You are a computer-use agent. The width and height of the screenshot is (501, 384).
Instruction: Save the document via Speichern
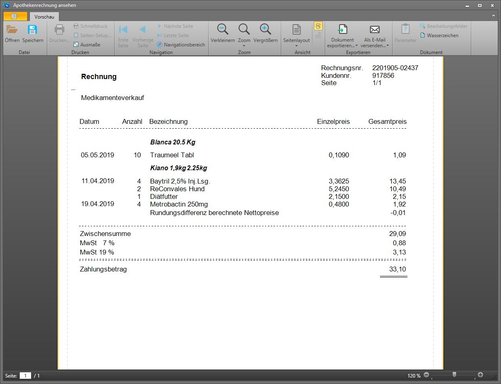[33, 33]
